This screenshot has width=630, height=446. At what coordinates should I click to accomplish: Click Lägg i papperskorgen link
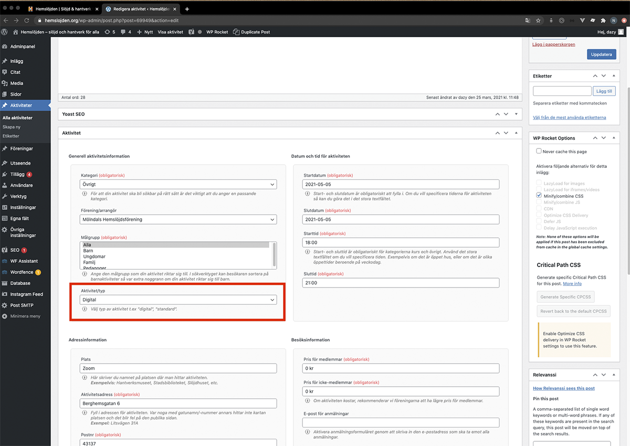tap(553, 45)
